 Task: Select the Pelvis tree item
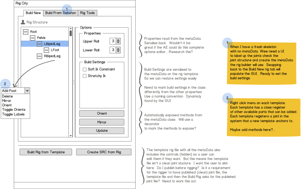click(41, 38)
